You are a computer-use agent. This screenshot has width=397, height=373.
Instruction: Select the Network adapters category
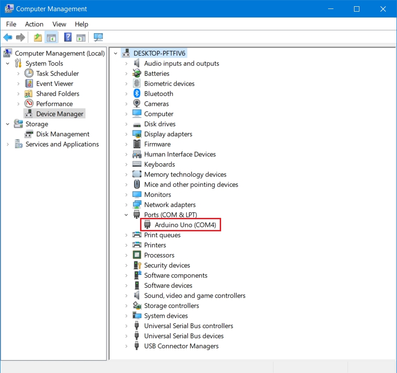coord(170,205)
